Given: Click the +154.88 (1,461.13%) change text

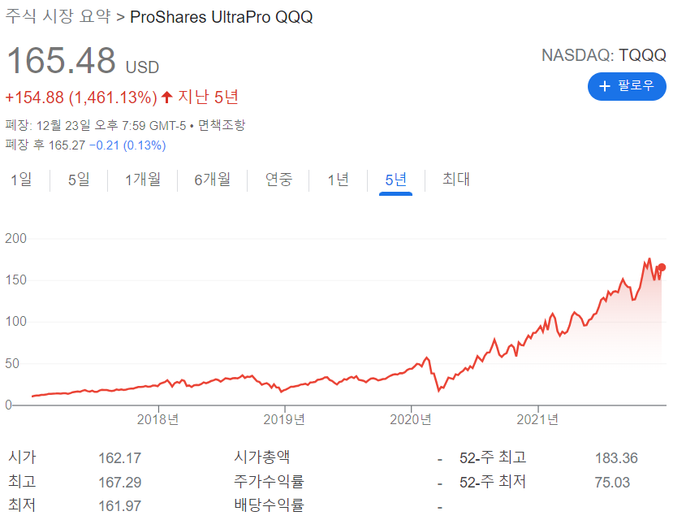Looking at the screenshot, I should [81, 97].
